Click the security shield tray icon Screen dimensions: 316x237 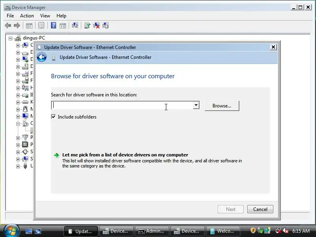[253, 230]
